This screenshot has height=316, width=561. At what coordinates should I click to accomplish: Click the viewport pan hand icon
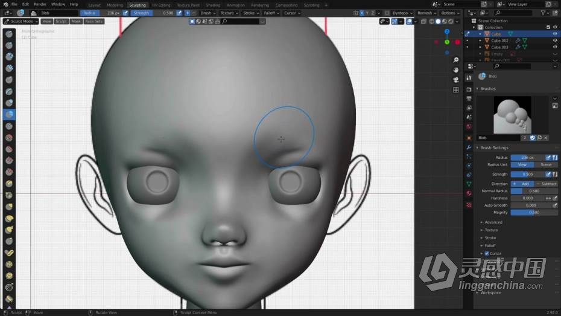click(x=455, y=70)
